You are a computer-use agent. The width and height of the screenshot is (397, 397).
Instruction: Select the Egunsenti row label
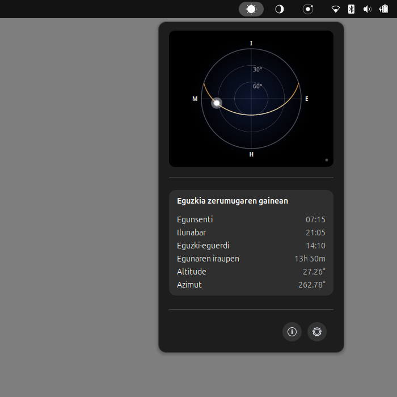pyautogui.click(x=195, y=219)
